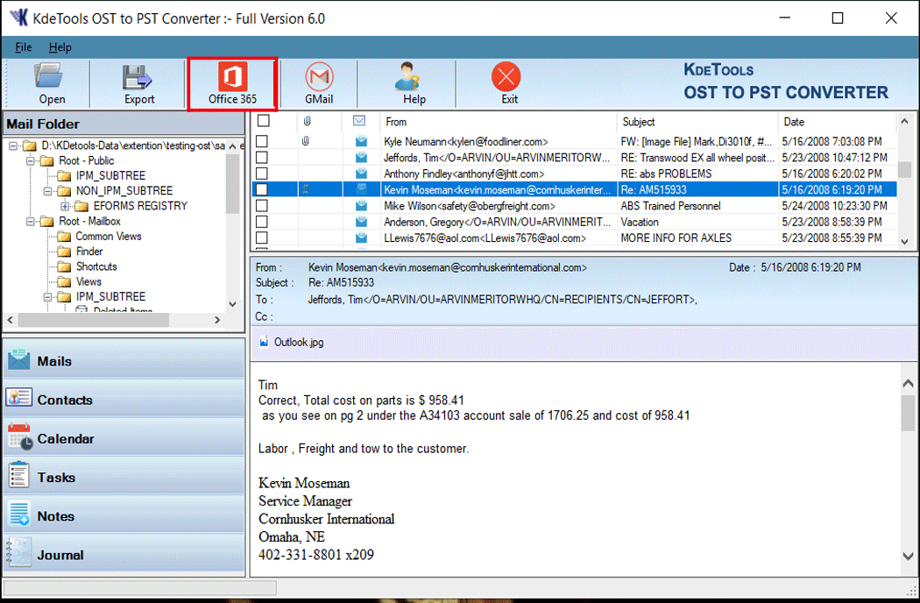Collapse the Mailbox IPM_SUBTREE node

point(48,297)
